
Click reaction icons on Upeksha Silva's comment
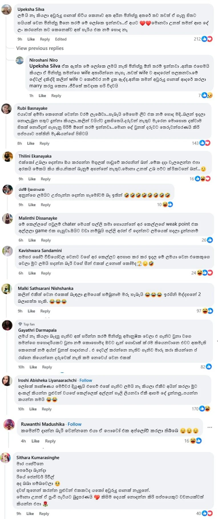207,39
